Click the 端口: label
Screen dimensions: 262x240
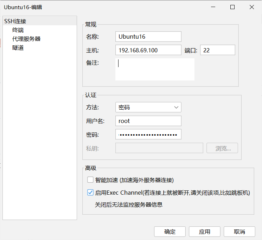[191, 50]
